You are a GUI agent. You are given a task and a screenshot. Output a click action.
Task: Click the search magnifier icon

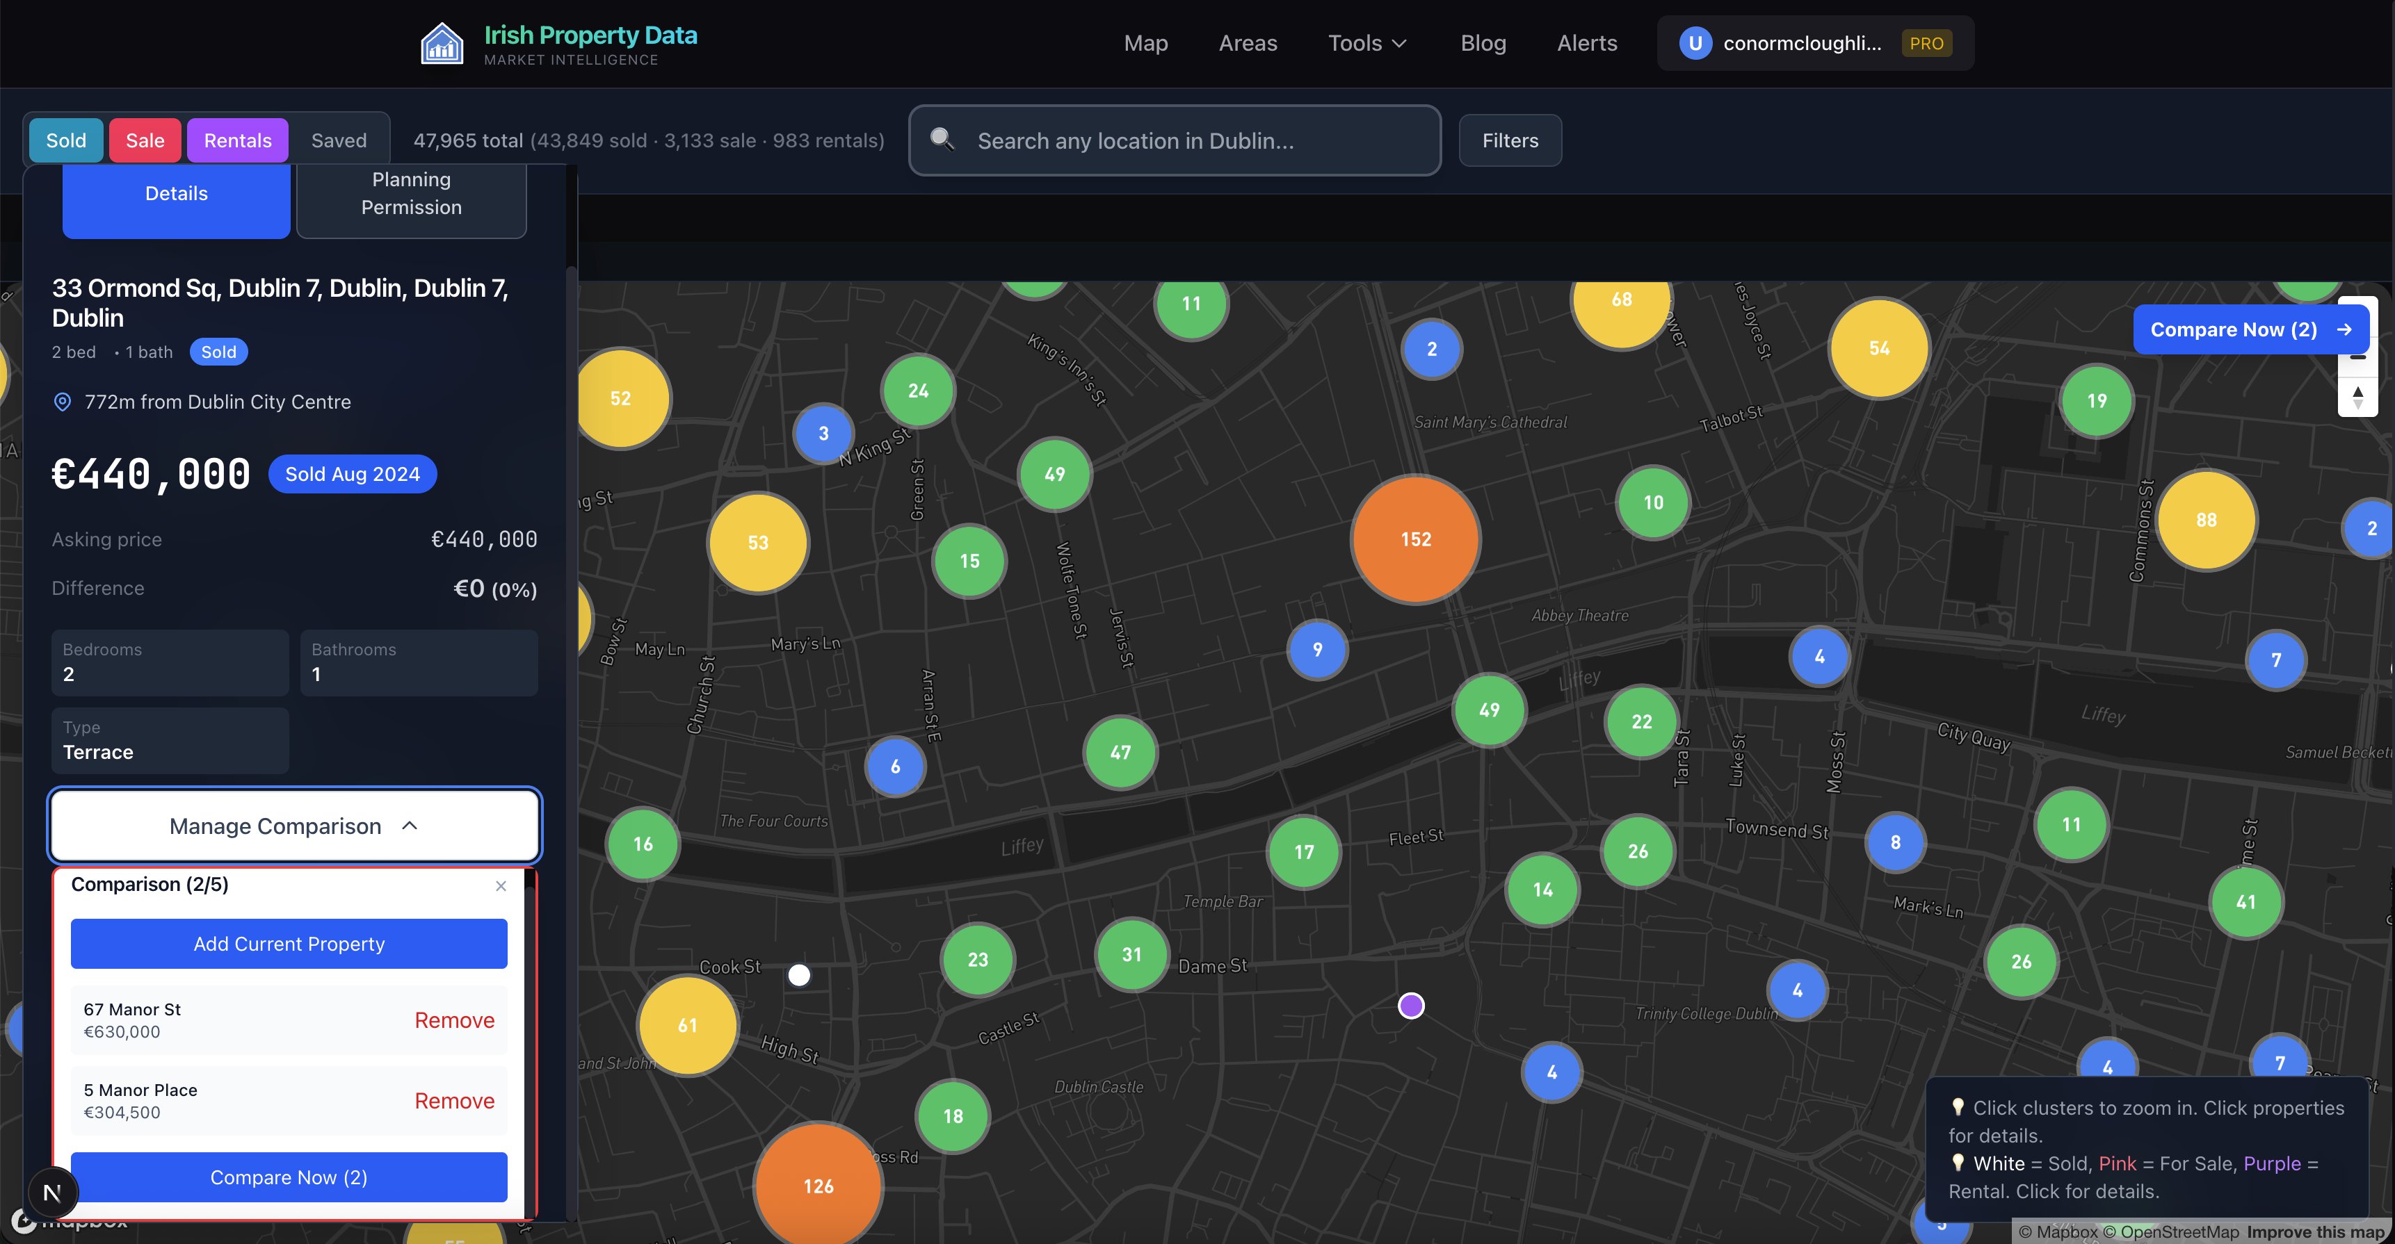tap(942, 140)
